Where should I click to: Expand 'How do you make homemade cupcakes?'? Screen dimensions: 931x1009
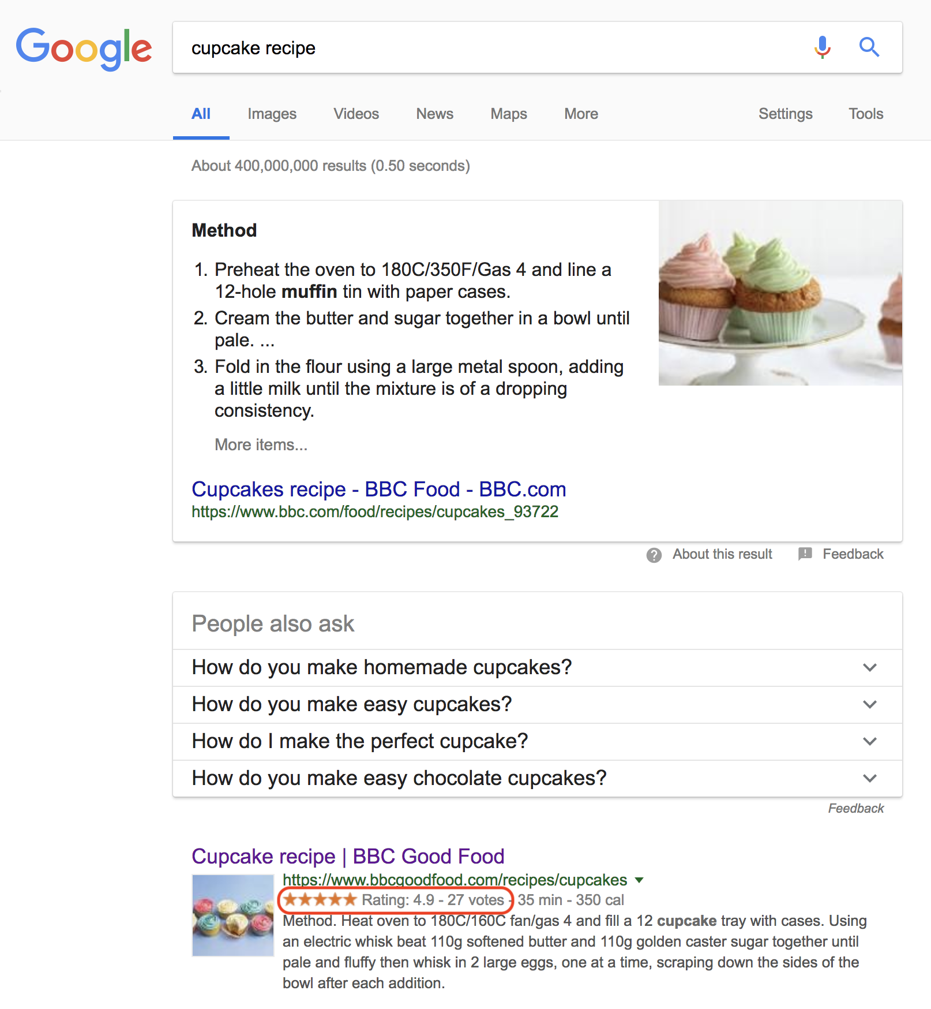coord(537,667)
